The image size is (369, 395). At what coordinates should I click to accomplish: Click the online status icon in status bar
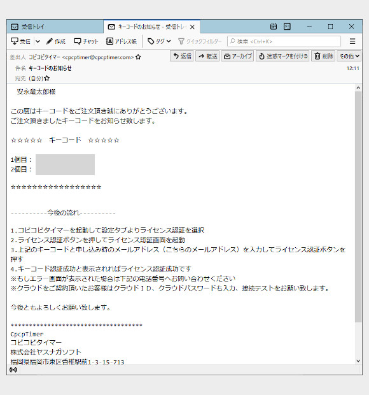coord(13,370)
